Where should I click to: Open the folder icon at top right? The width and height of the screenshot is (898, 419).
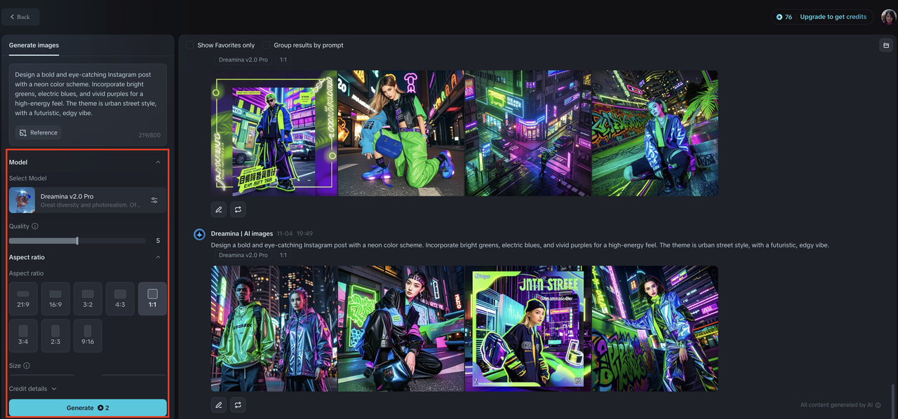[885, 46]
